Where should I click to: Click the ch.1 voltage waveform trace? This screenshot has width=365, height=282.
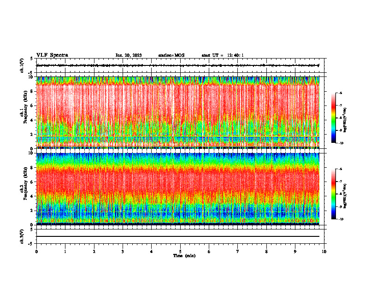[x=178, y=65]
